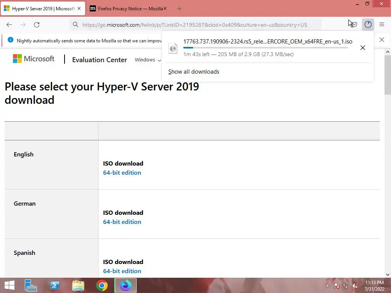The width and height of the screenshot is (391, 293).
Task: Click the search magnifier in the address bar
Action: click(76, 24)
